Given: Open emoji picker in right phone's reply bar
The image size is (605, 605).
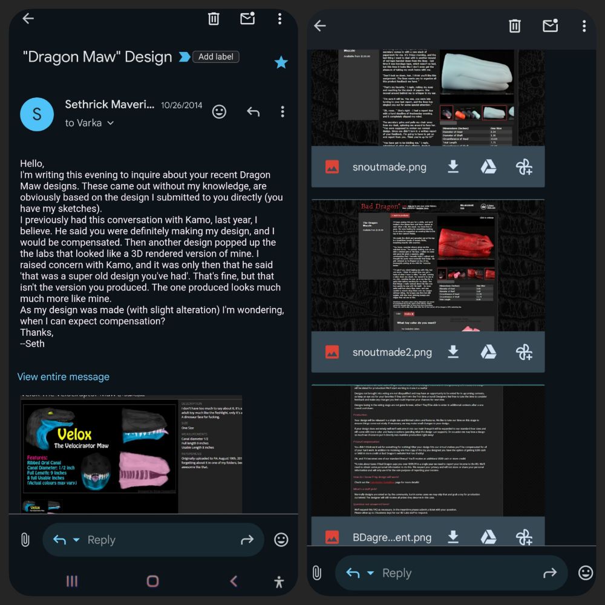Looking at the screenshot, I should click(x=585, y=573).
